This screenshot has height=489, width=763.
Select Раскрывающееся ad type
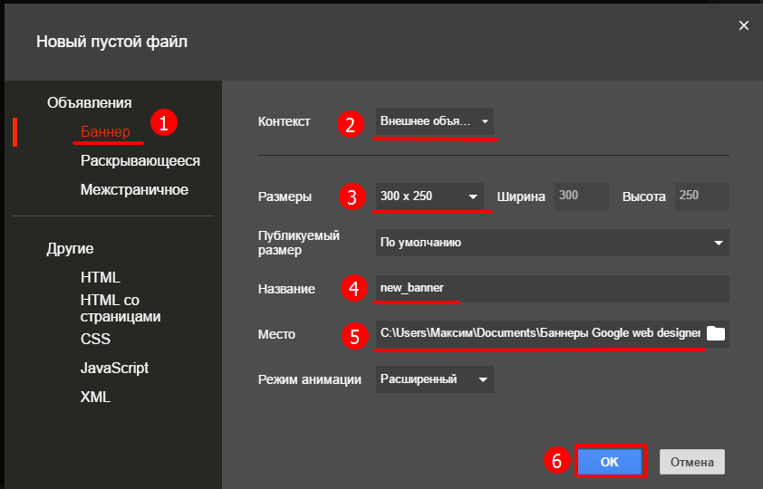(140, 161)
